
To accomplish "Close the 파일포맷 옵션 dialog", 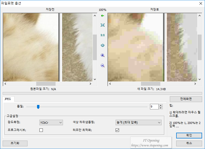I will [x=200, y=3].
